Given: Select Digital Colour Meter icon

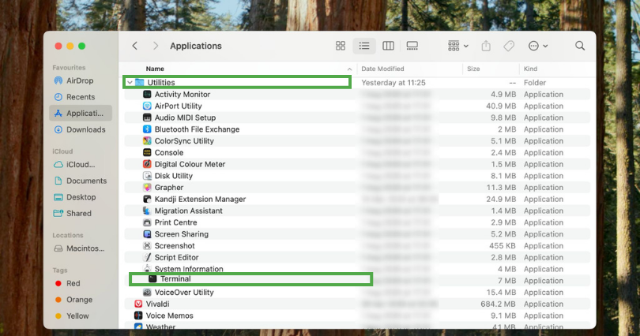Looking at the screenshot, I should point(147,164).
